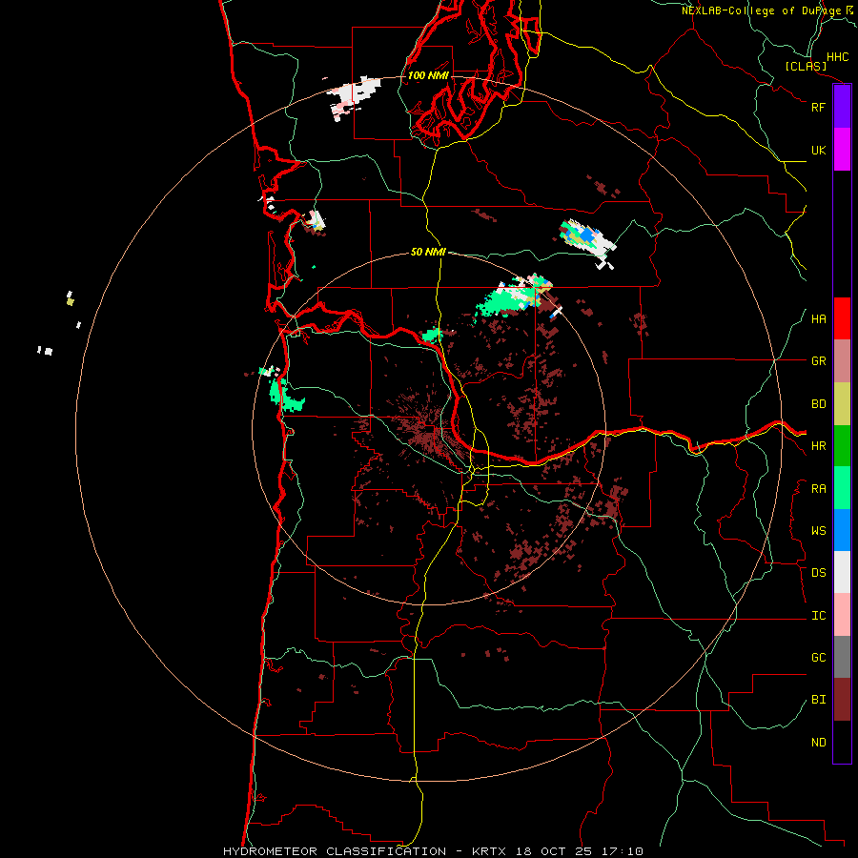This screenshot has height=858, width=858.
Task: Click the [CLAS] units label
Action: (x=806, y=67)
